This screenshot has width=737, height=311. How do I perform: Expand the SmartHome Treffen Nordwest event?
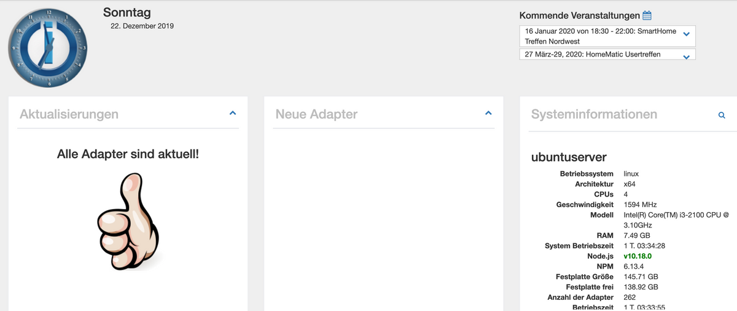(x=687, y=34)
